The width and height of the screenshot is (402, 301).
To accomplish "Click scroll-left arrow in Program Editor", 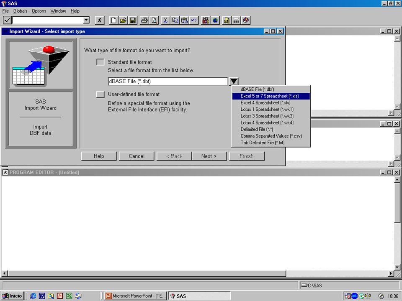I will click(x=4, y=273).
